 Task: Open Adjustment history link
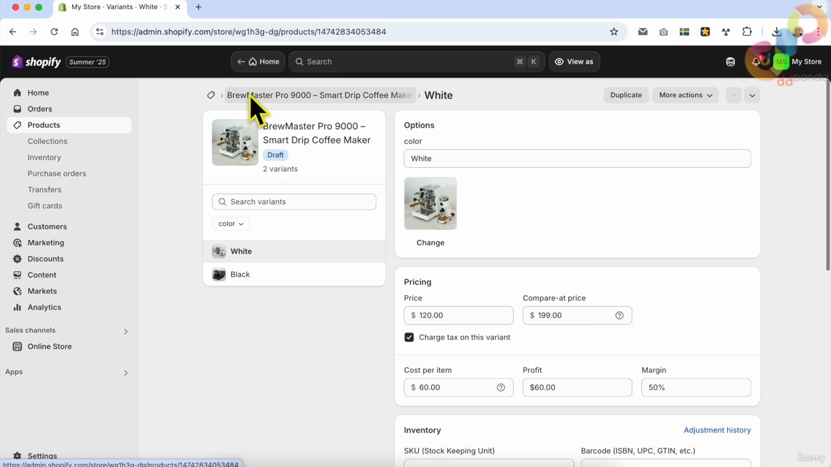717,430
